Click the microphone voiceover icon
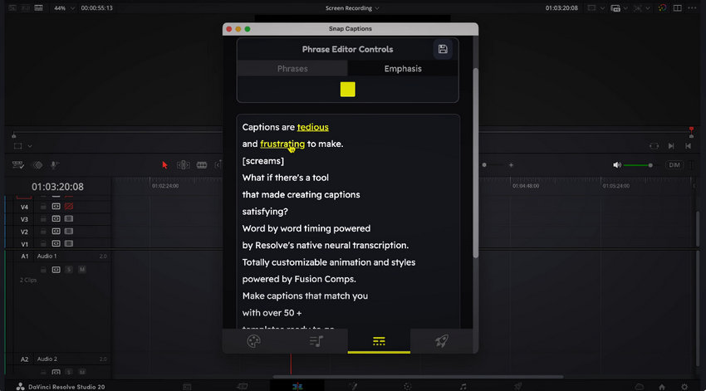 click(x=54, y=165)
